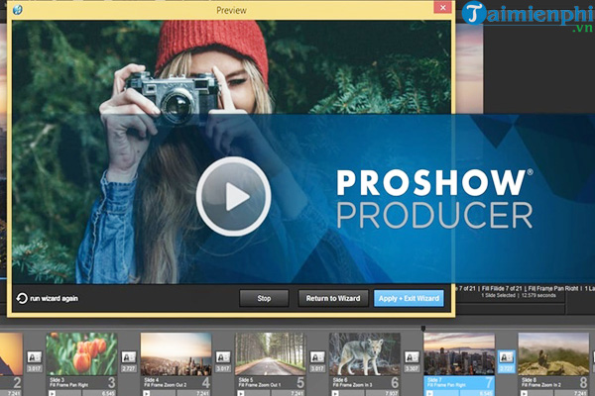Viewport: 595px width, 396px height.
Task: Select the Slide 8 hilltop thumbnail
Action: [553, 354]
